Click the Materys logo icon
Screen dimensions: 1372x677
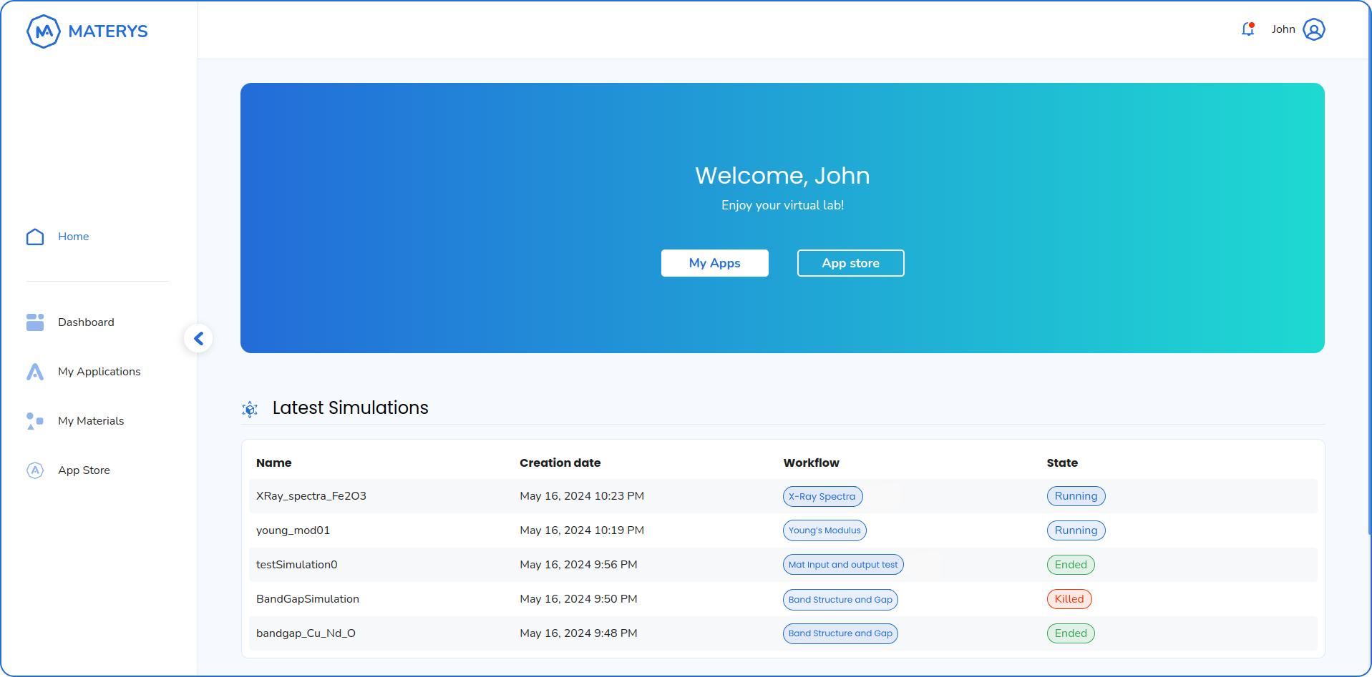[x=43, y=31]
